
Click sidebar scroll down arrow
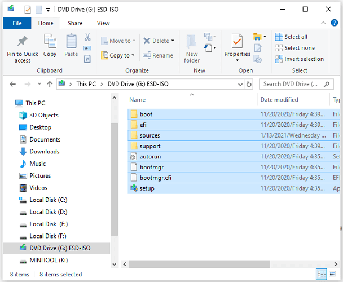(115, 264)
